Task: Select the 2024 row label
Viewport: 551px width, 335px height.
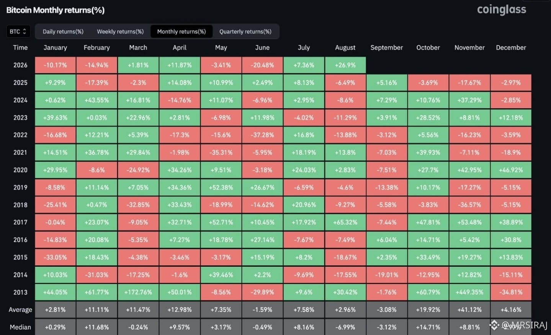Action: [x=20, y=100]
